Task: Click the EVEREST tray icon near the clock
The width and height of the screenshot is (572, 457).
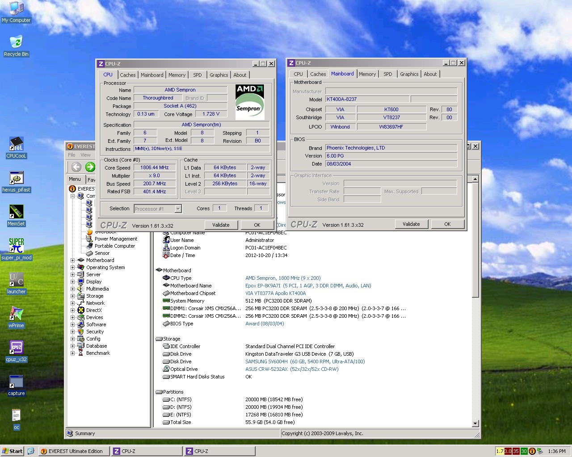Action: 532,451
